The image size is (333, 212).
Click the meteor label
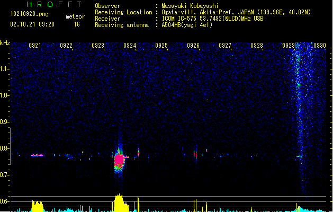click(x=75, y=16)
